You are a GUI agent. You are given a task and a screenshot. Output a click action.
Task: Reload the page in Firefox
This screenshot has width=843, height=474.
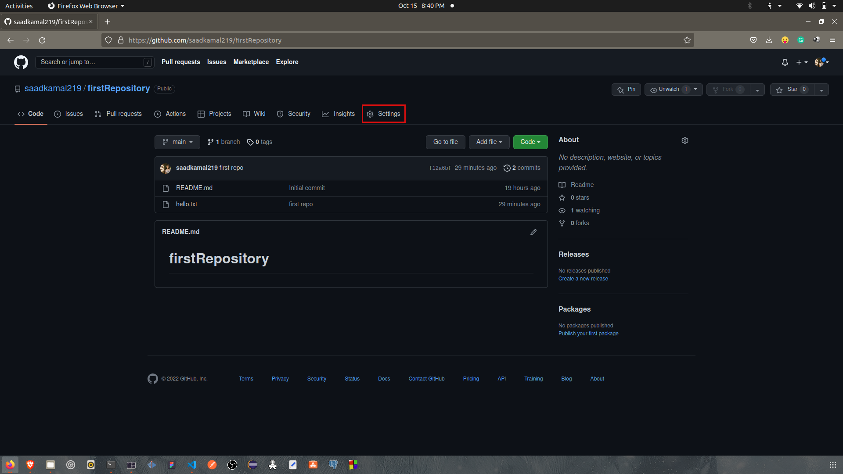point(42,40)
